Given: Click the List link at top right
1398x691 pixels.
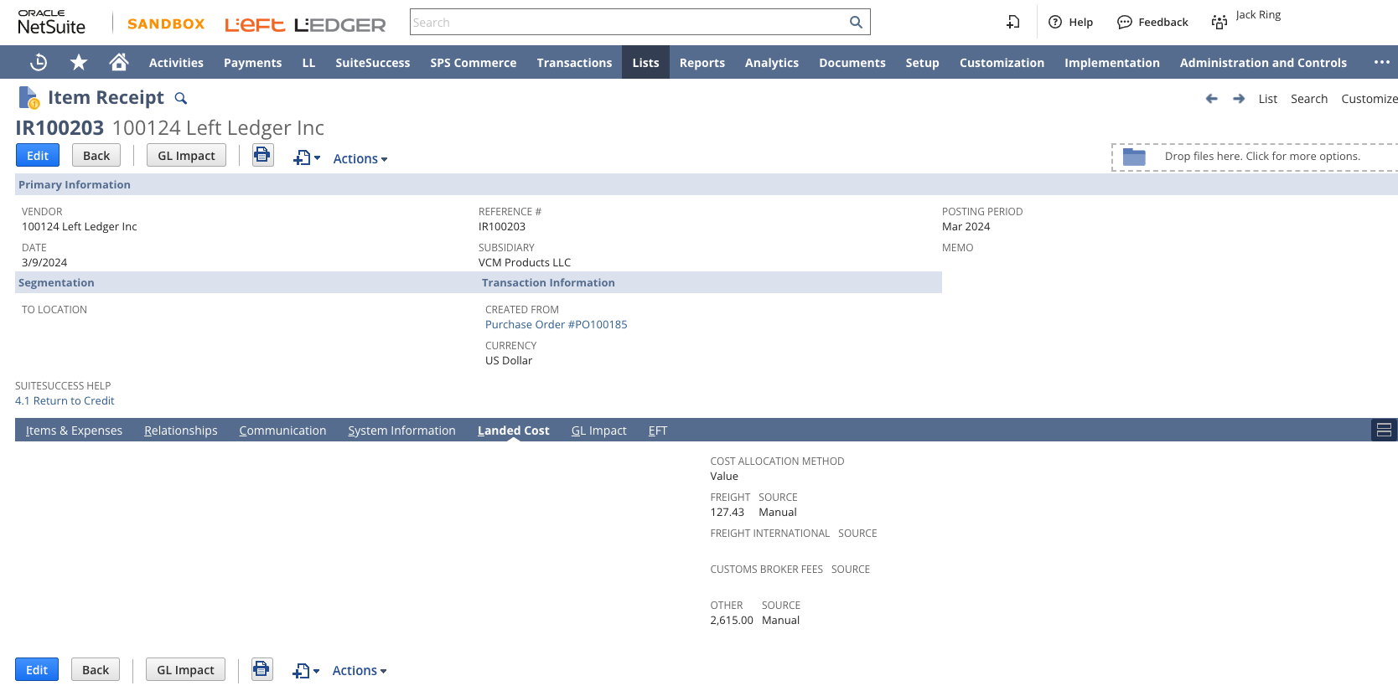Looking at the screenshot, I should (x=1267, y=99).
